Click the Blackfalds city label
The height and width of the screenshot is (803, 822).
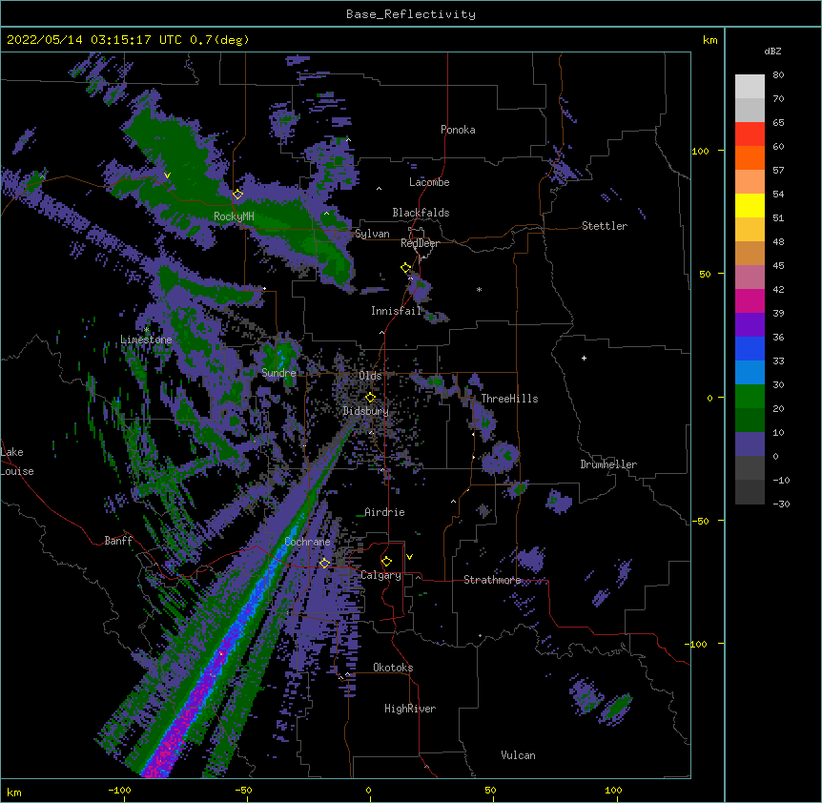pos(421,213)
